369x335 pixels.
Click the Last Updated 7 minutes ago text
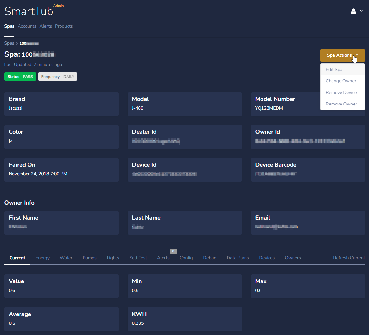pyautogui.click(x=33, y=64)
